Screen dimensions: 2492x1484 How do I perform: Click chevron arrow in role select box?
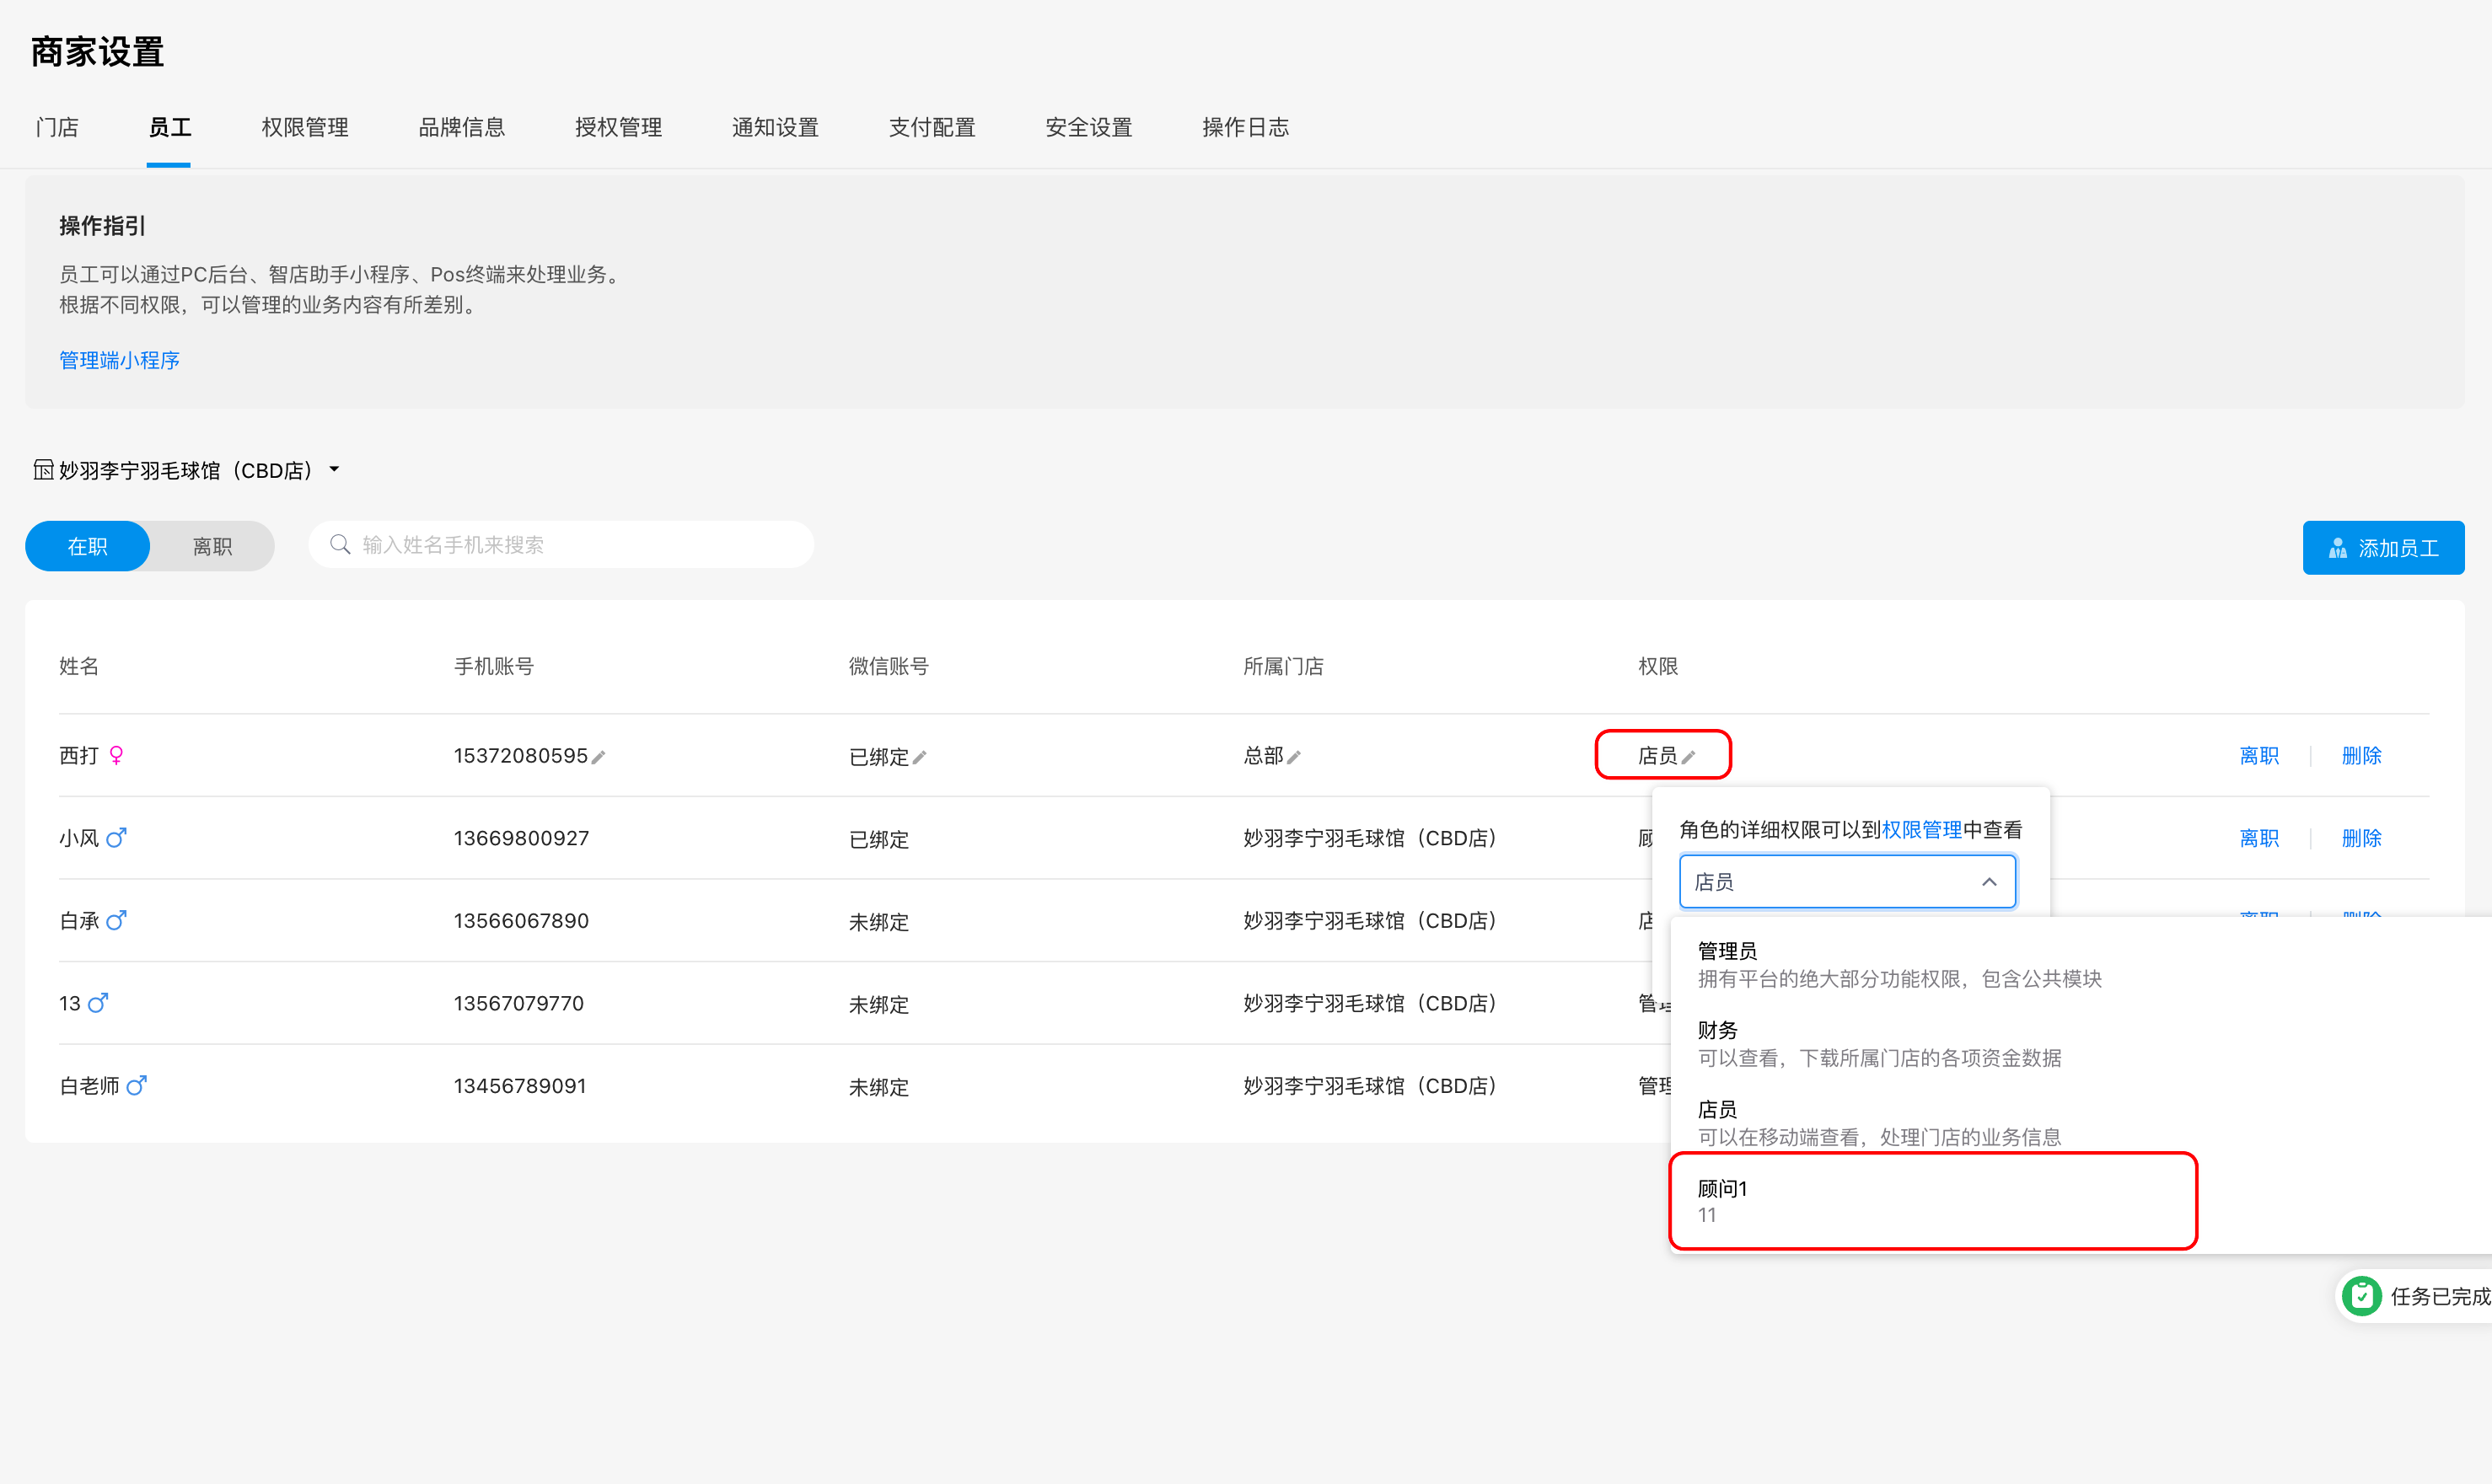(x=1989, y=881)
